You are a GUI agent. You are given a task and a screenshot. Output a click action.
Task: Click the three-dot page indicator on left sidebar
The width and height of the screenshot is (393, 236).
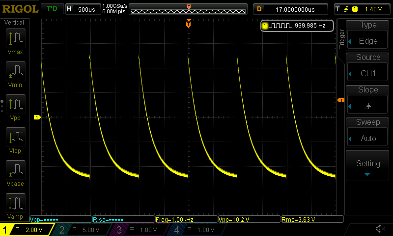pos(2,106)
